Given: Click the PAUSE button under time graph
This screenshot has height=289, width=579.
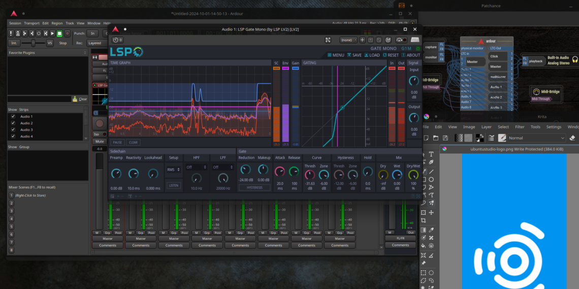Looking at the screenshot, I should tap(117, 142).
